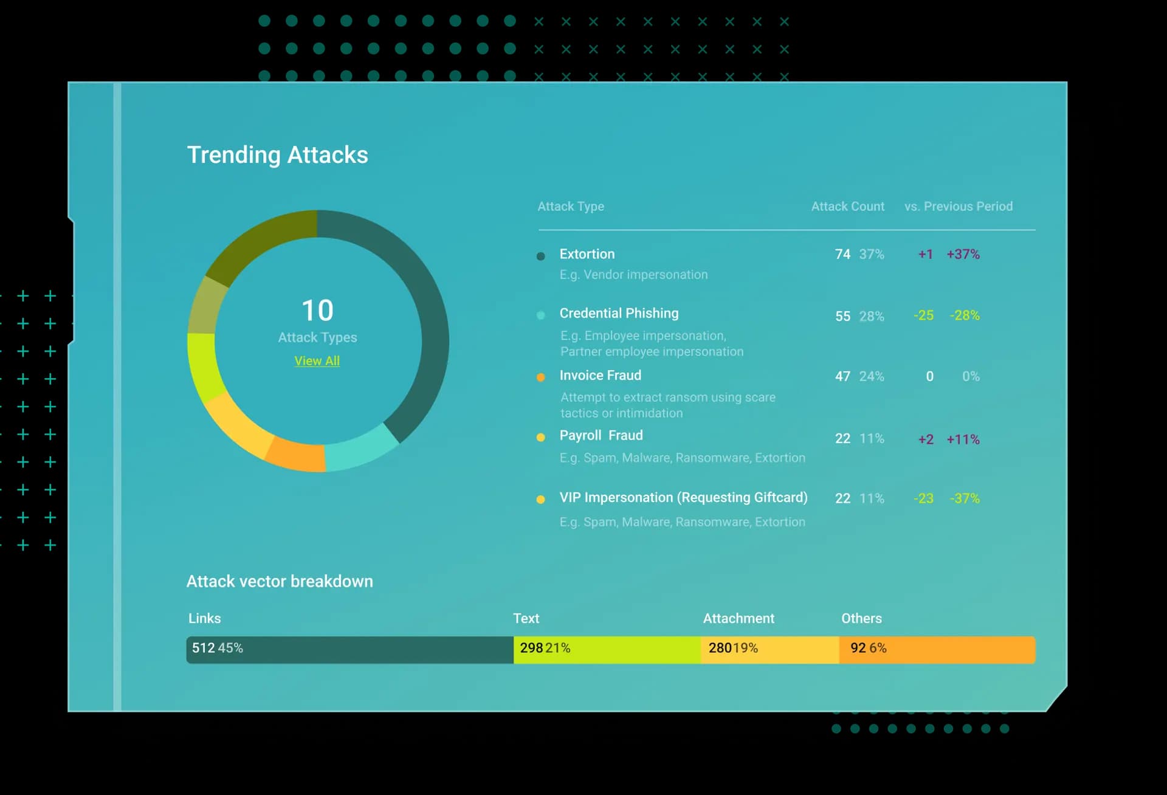Click the Links label above the bar
This screenshot has height=795, width=1167.
(204, 618)
